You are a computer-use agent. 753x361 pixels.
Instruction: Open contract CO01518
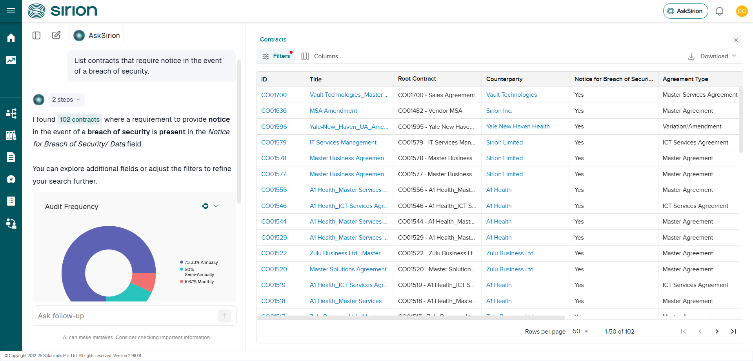pos(273,301)
